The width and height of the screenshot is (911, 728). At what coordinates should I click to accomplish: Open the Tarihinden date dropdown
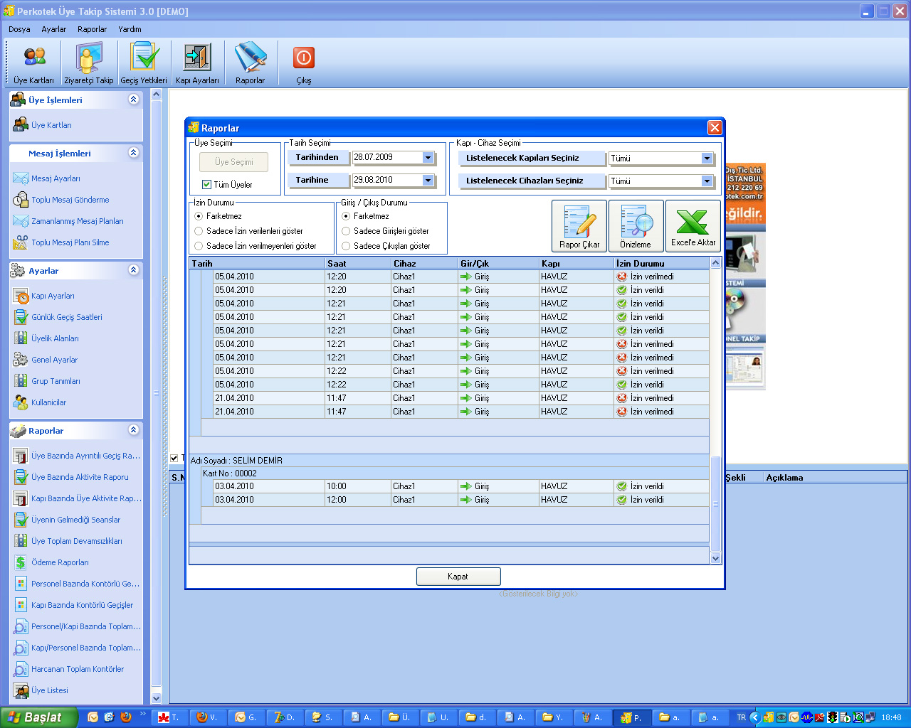click(x=428, y=158)
